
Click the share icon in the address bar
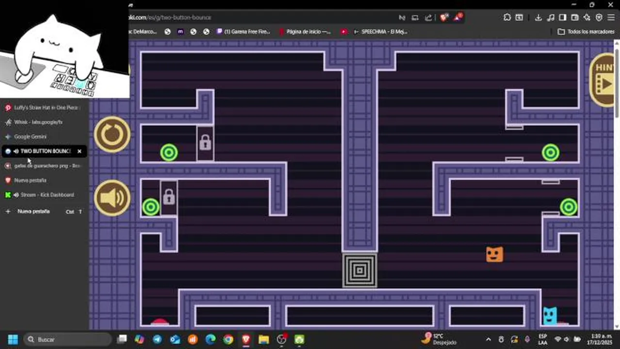click(428, 17)
